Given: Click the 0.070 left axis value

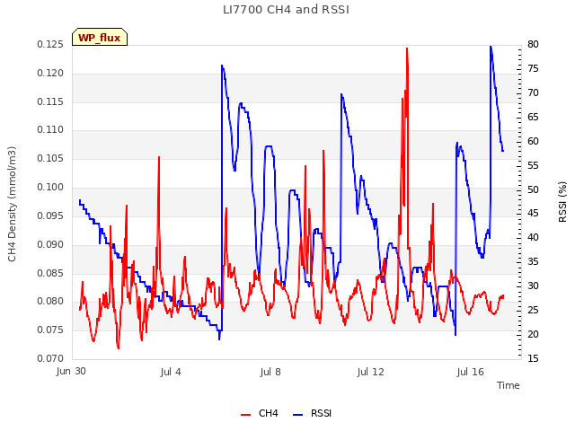Looking at the screenshot, I should tap(50, 358).
